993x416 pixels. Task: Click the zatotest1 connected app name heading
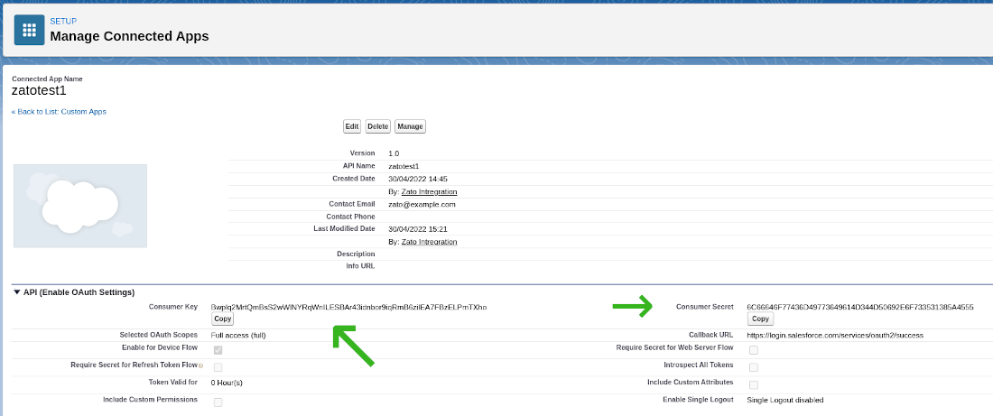click(x=39, y=90)
